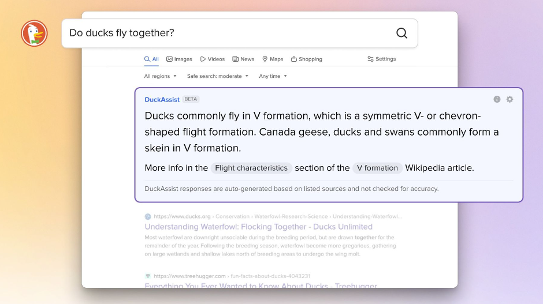Click the treehugger.com result URL

232,276
